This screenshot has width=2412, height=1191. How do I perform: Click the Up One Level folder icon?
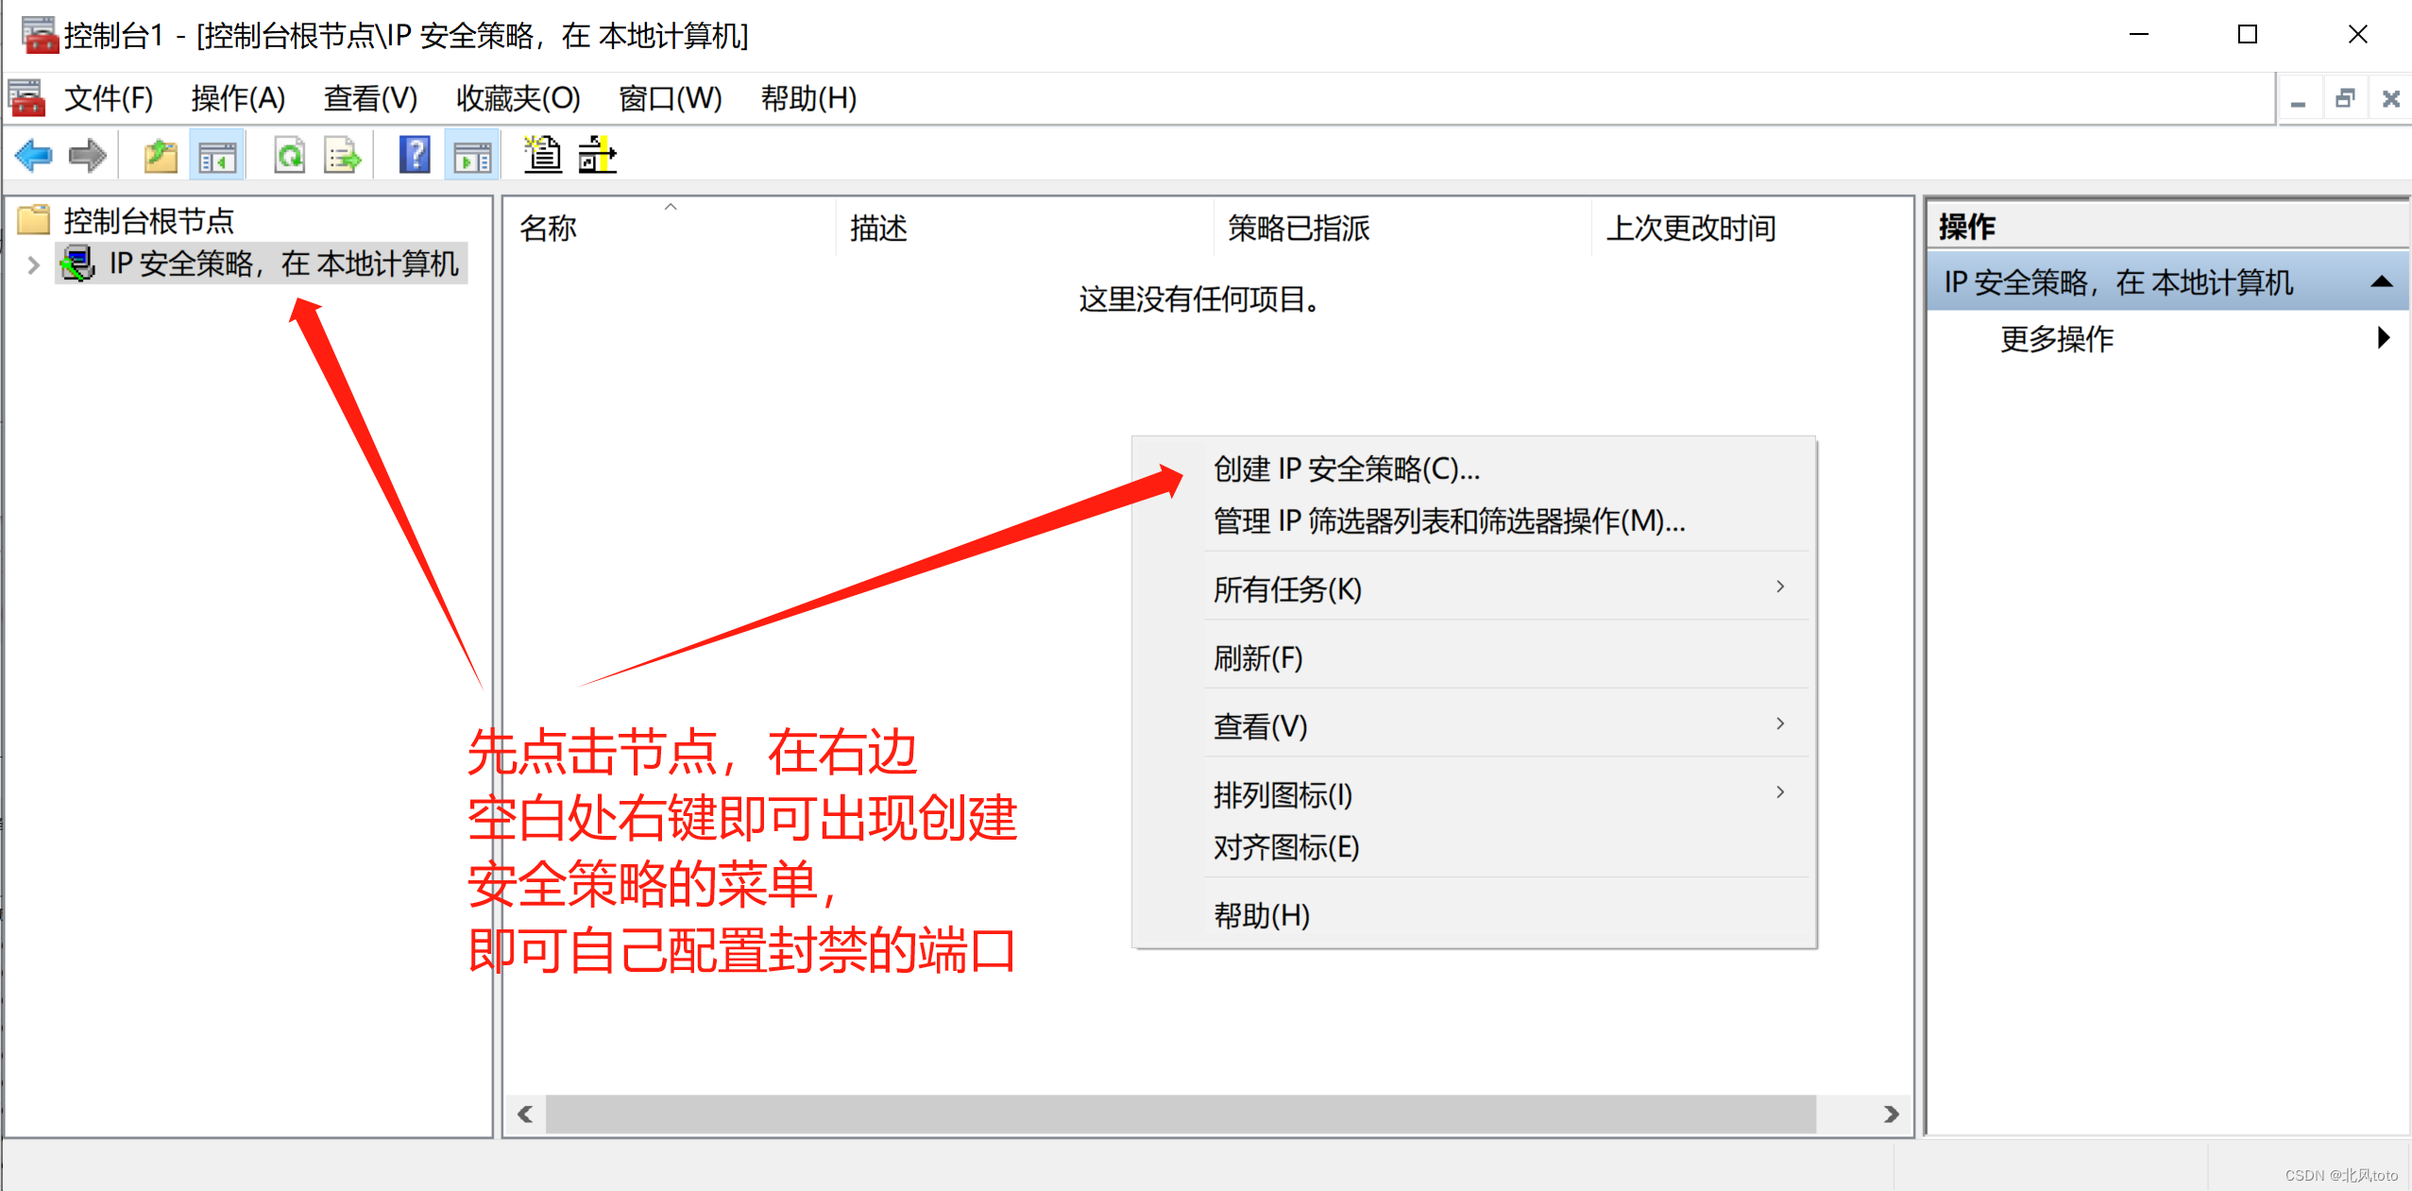coord(161,156)
